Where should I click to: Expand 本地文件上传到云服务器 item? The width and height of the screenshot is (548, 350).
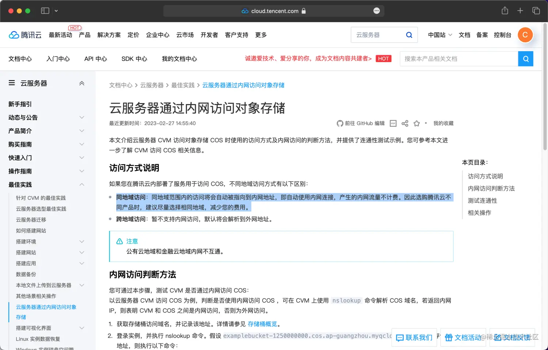(82, 285)
